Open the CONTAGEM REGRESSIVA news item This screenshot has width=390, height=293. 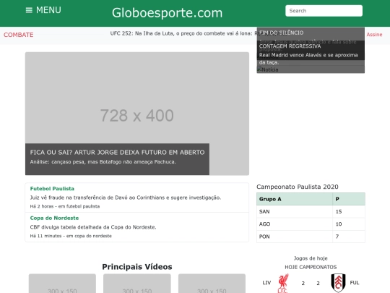[290, 46]
